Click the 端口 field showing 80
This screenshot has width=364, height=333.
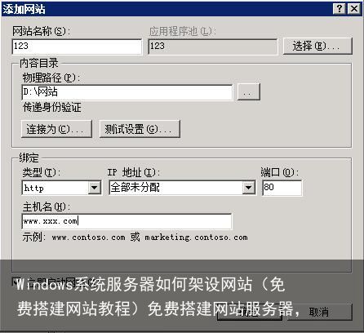pyautogui.click(x=282, y=188)
